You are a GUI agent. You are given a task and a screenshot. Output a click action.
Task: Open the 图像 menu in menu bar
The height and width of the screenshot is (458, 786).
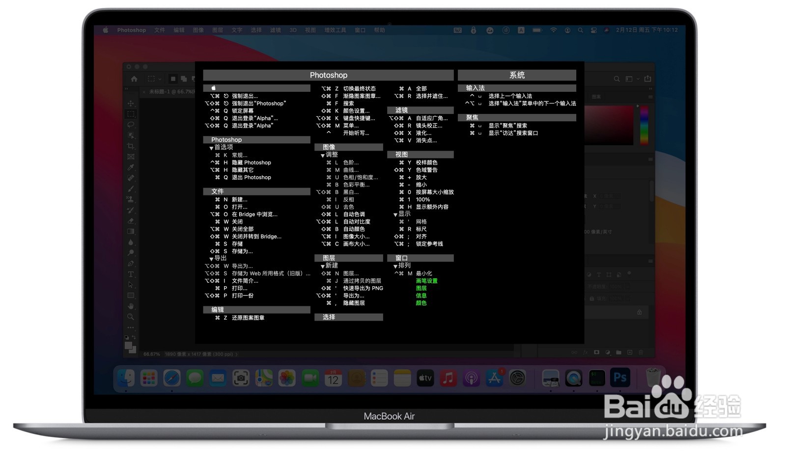[198, 30]
